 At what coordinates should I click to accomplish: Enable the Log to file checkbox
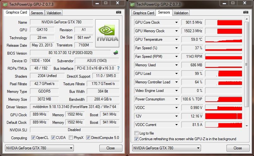click(x=137, y=133)
